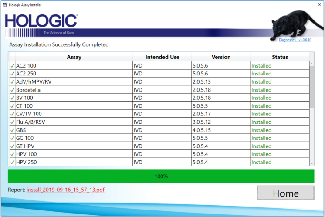Image resolution: width=325 pixels, height=217 pixels.
Task: Click the green 100% progress bar
Action: [161, 176]
